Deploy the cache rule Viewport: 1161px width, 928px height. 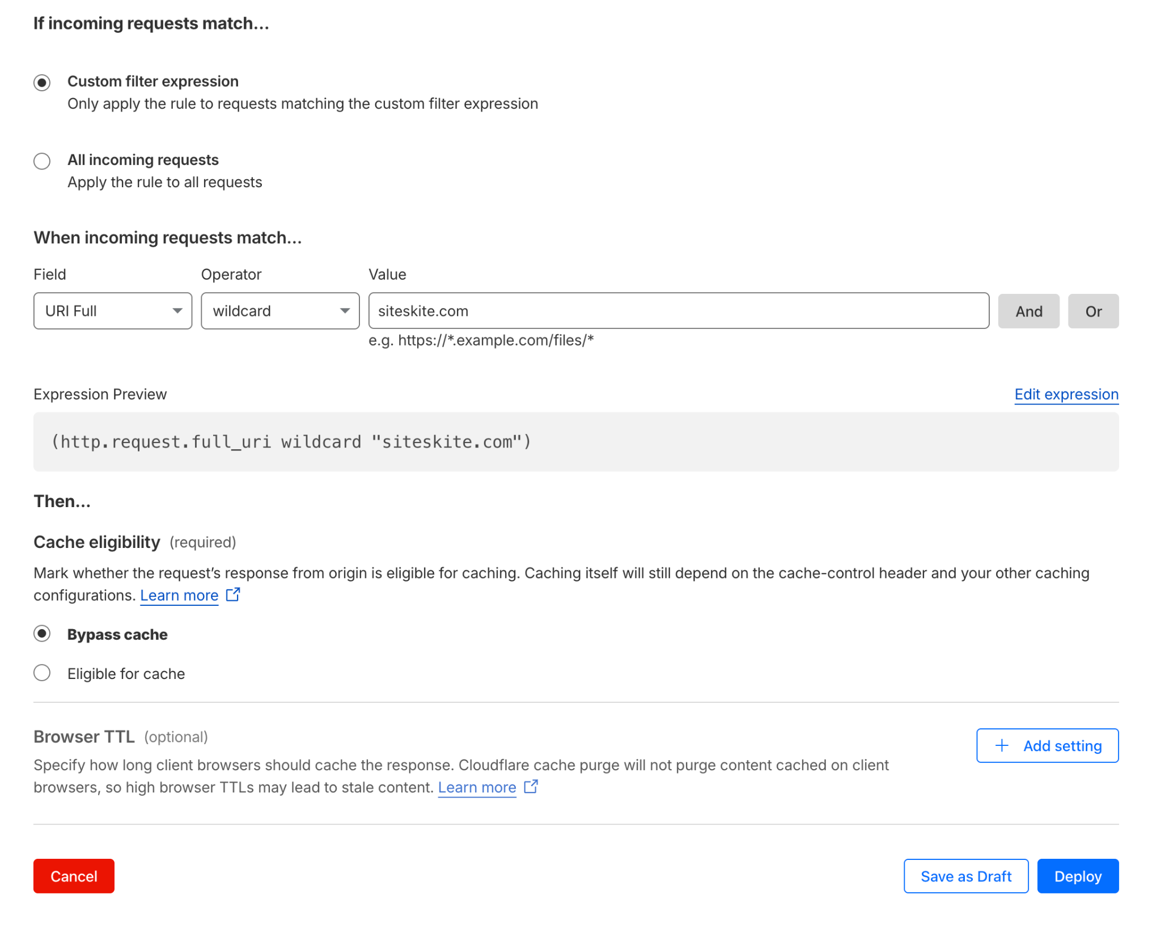[1077, 876]
